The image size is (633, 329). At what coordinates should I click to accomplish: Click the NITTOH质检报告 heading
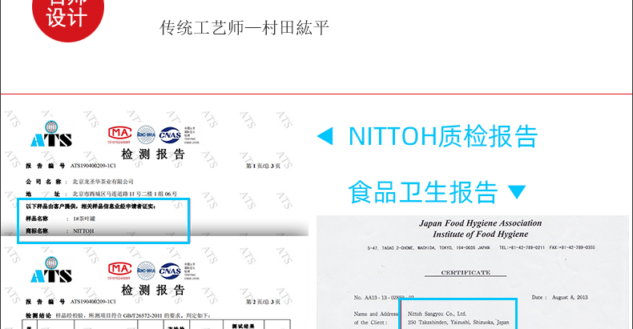point(443,136)
